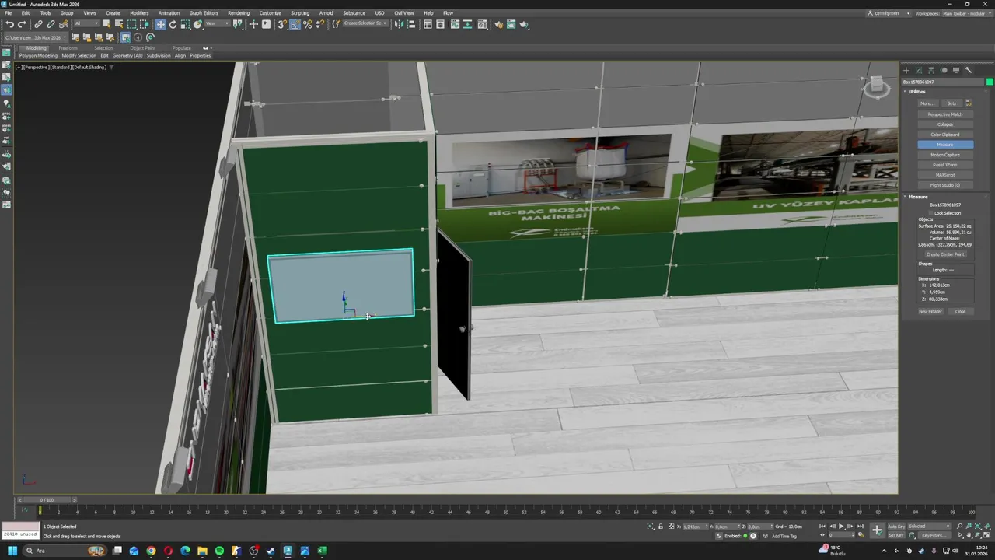This screenshot has height=560, width=995.
Task: Open the Rendering menu
Action: point(239,13)
